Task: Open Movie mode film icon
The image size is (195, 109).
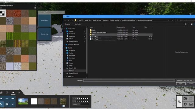Action: pyautogui.click(x=191, y=98)
